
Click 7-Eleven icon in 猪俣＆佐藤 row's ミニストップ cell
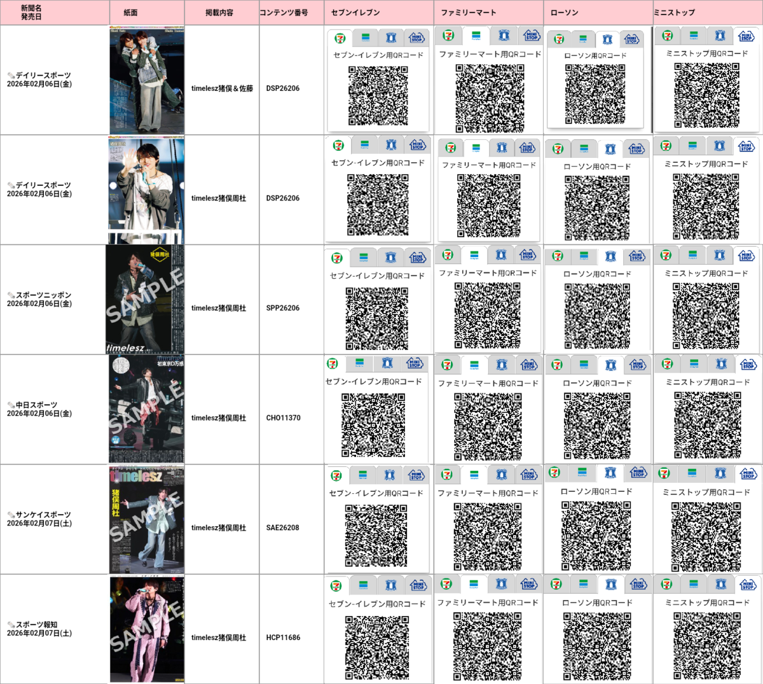[x=667, y=36]
